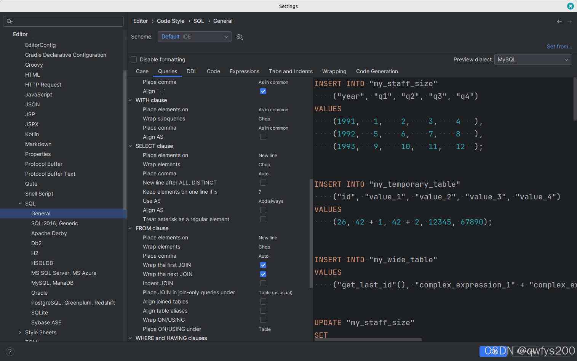
Task: Change Keep elements on one line value 7
Action: (x=260, y=192)
